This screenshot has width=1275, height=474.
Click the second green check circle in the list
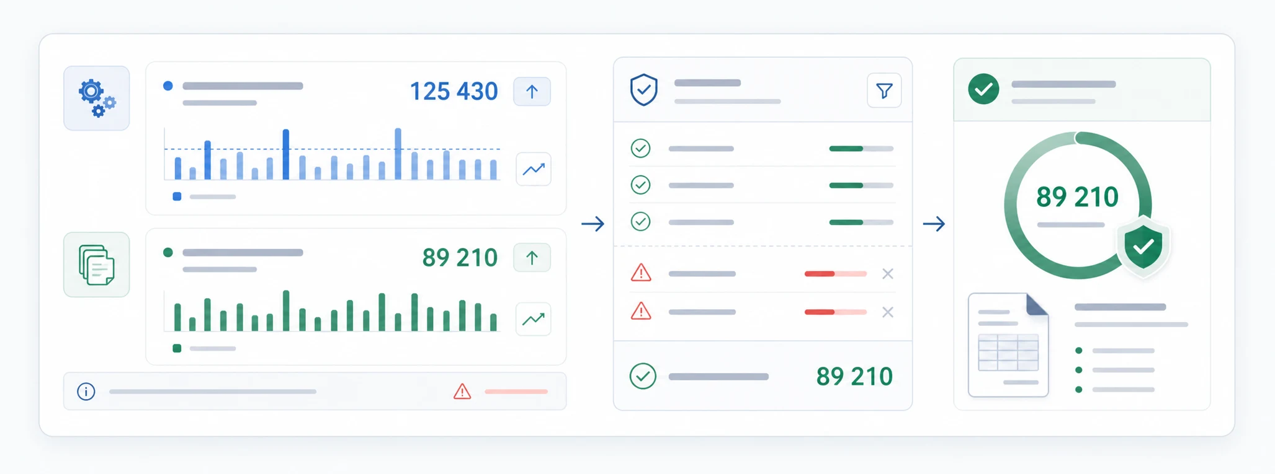point(640,185)
